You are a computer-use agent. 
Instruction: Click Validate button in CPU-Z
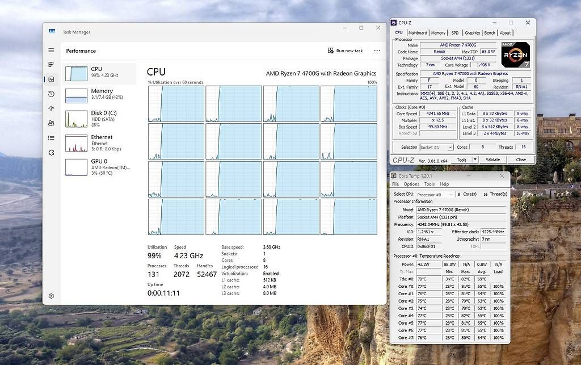(x=493, y=160)
